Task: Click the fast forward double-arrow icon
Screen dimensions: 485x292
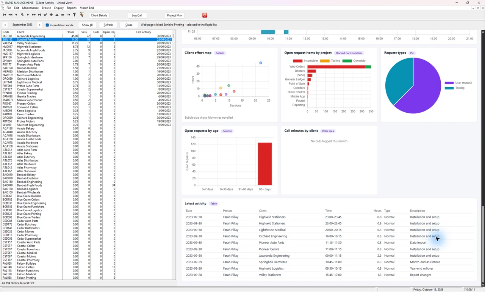Action: (x=34, y=15)
